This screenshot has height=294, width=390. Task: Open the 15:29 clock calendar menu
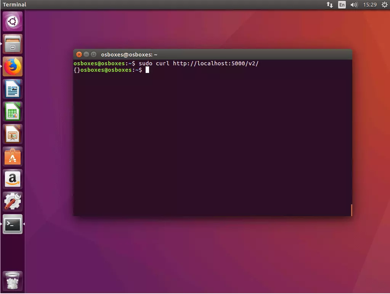pyautogui.click(x=370, y=5)
